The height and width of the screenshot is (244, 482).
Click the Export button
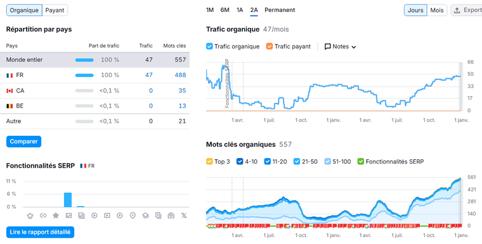tap(466, 10)
